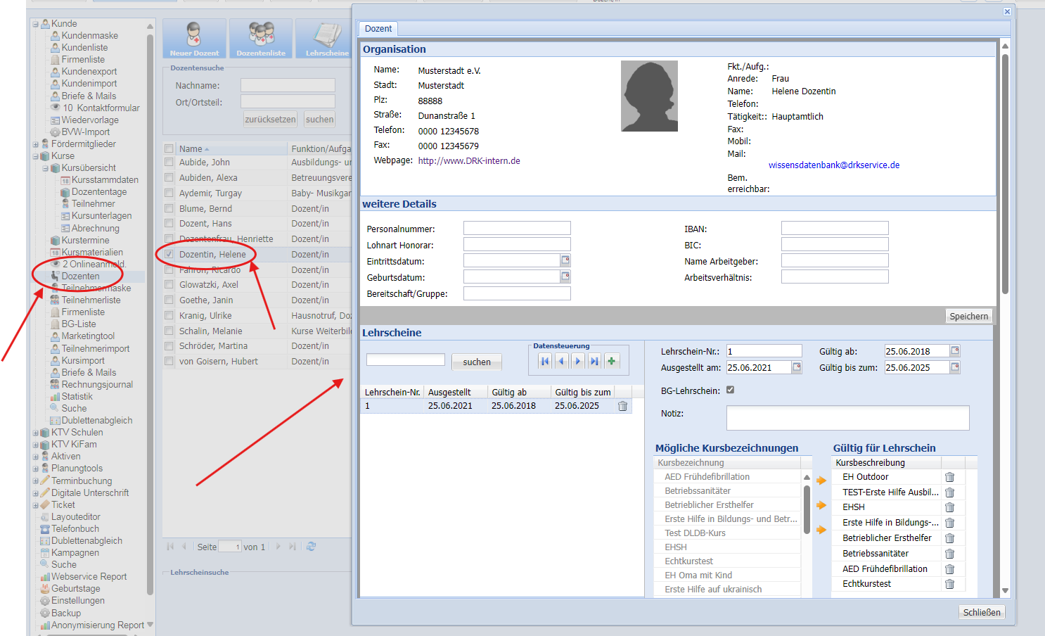Delete Lehrschein row 1 via trash icon
The image size is (1045, 636).
point(622,406)
